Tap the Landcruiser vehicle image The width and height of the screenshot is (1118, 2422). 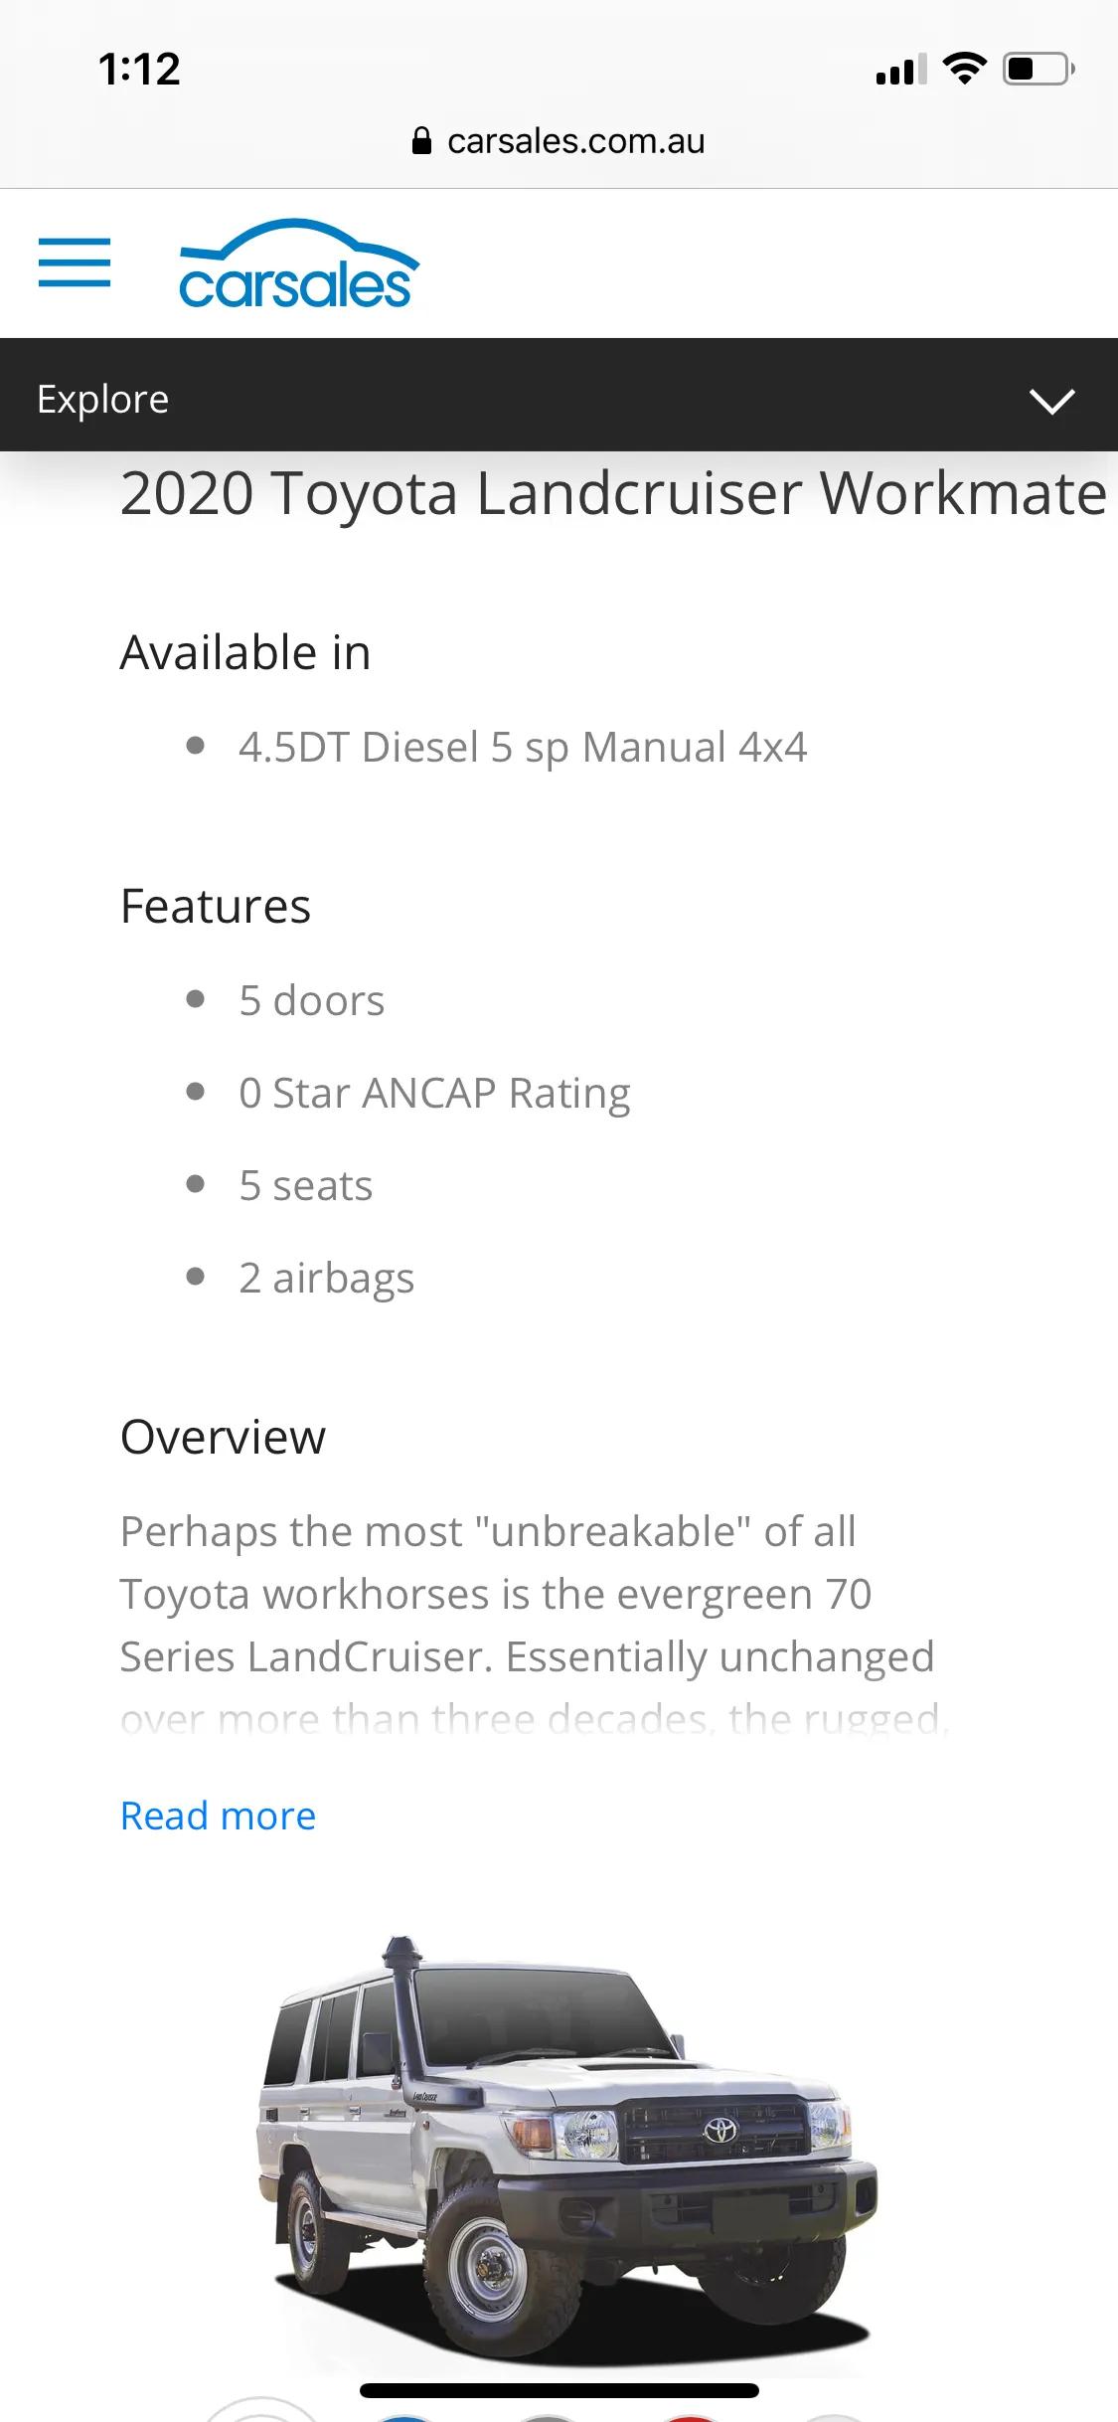[x=566, y=2154]
